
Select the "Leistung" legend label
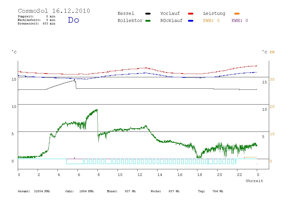tap(214, 14)
